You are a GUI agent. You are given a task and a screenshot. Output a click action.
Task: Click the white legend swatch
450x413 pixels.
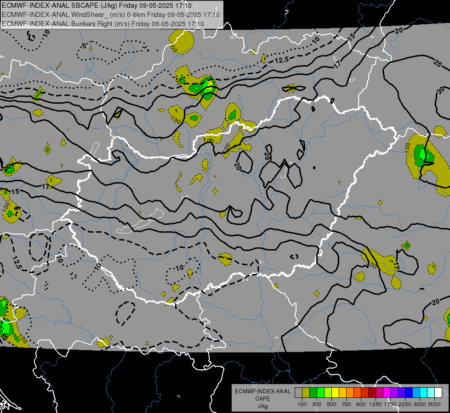[x=438, y=393]
